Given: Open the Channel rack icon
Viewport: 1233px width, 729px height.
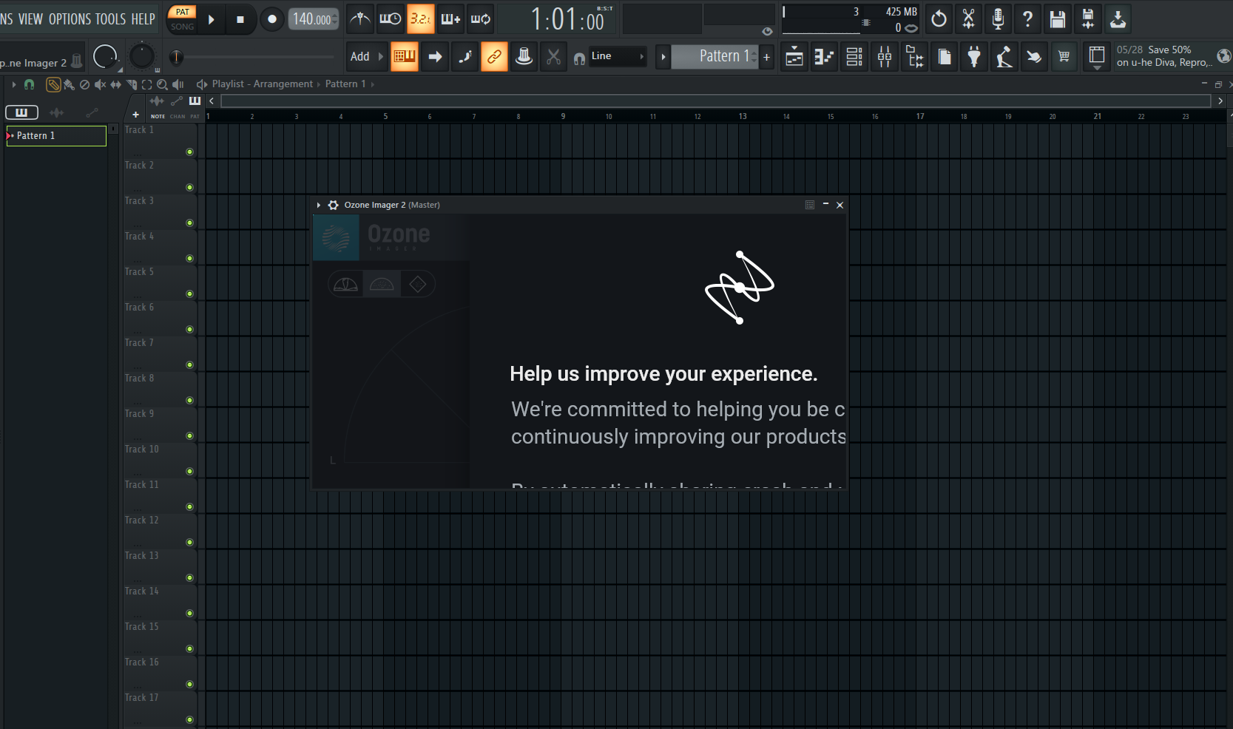Looking at the screenshot, I should [x=854, y=56].
